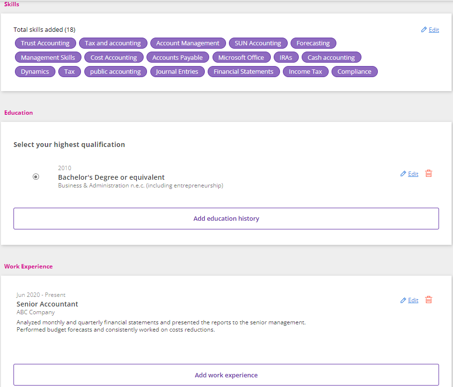The width and height of the screenshot is (453, 387).
Task: Click the Senior Accountant job title
Action: click(47, 304)
